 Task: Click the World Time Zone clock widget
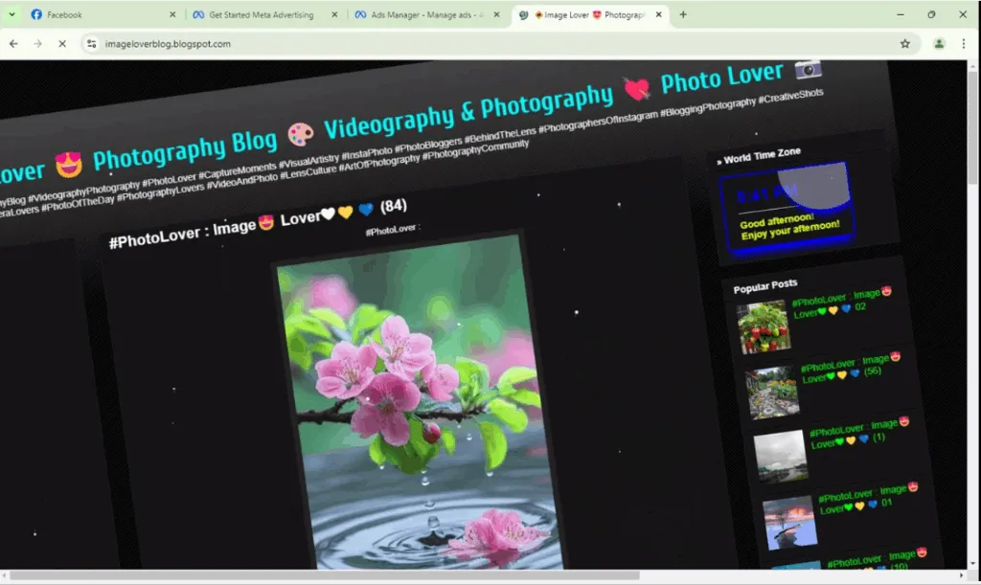[787, 209]
